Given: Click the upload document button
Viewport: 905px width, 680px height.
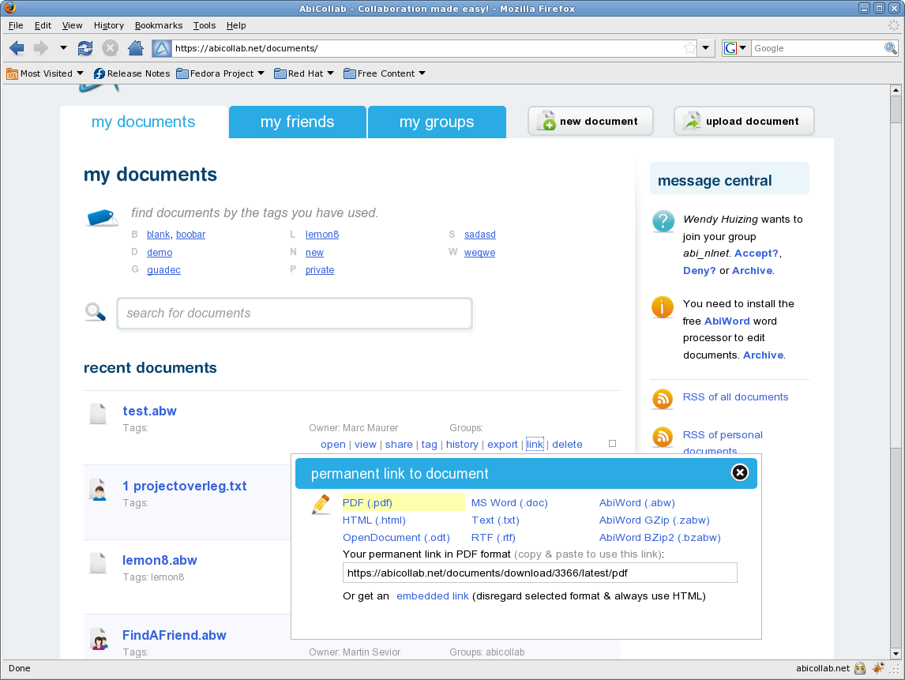Looking at the screenshot, I should click(x=744, y=121).
